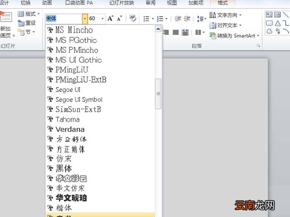The image size is (290, 217).
Task: Click the font list scroll up arrow
Action: pos(158,29)
